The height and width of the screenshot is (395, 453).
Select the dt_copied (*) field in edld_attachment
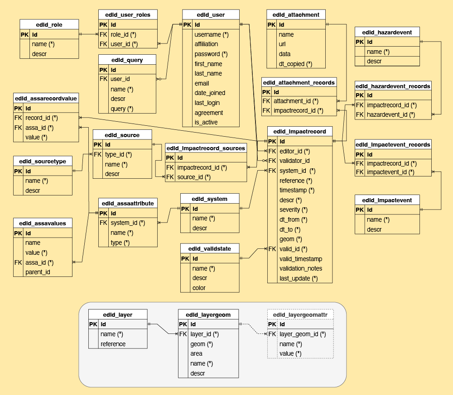295,64
